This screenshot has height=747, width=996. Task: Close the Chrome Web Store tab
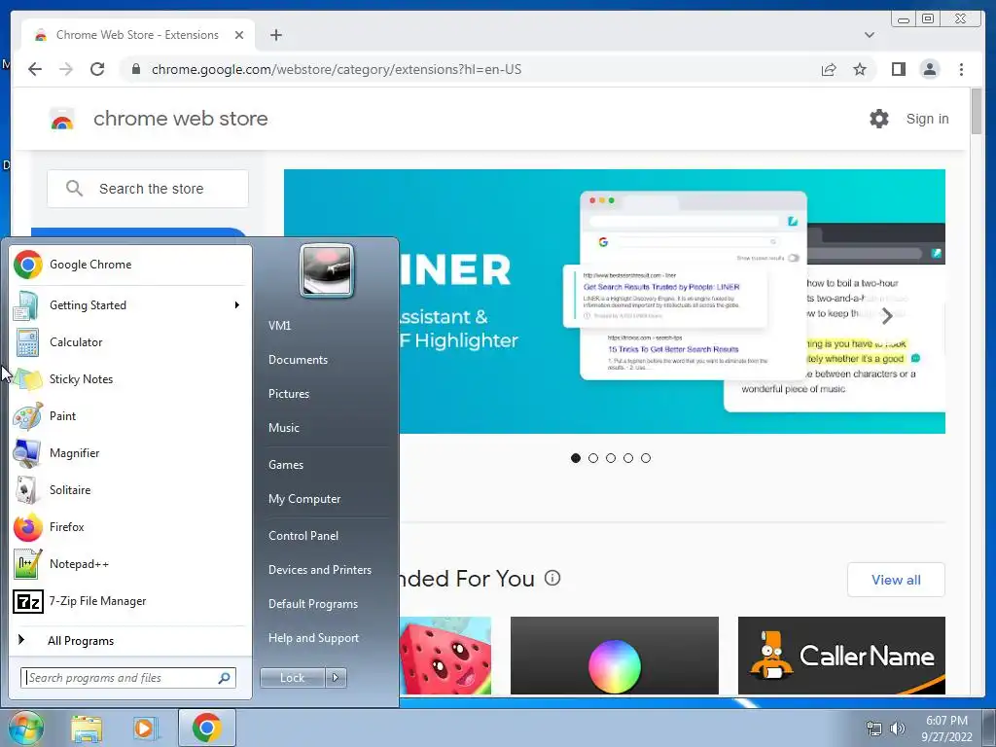(239, 35)
